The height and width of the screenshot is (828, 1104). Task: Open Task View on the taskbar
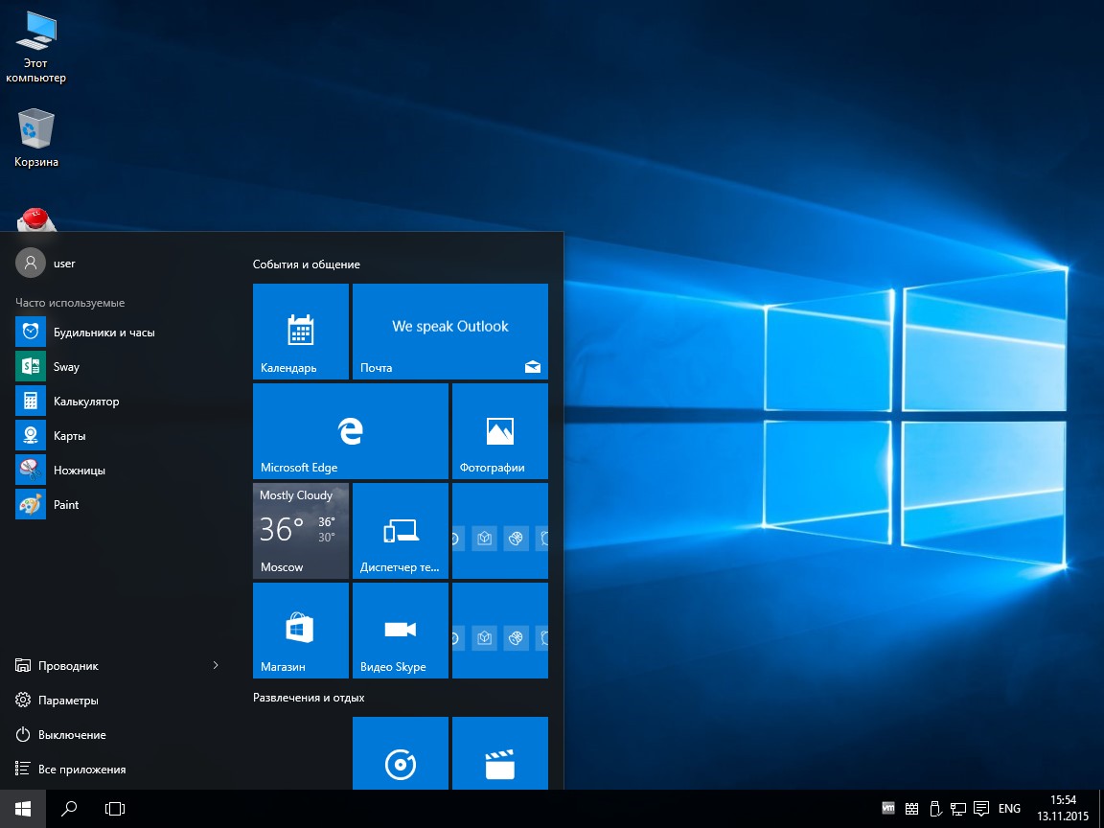(x=115, y=809)
